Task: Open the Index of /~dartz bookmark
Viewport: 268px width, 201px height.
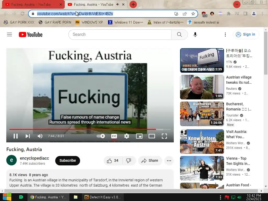Action: 165,23
